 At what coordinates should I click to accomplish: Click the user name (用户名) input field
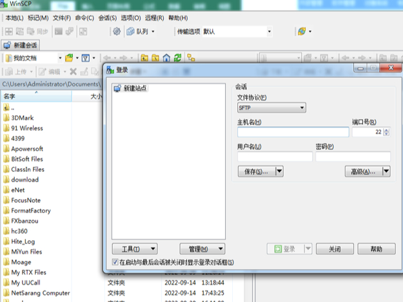(x=275, y=156)
